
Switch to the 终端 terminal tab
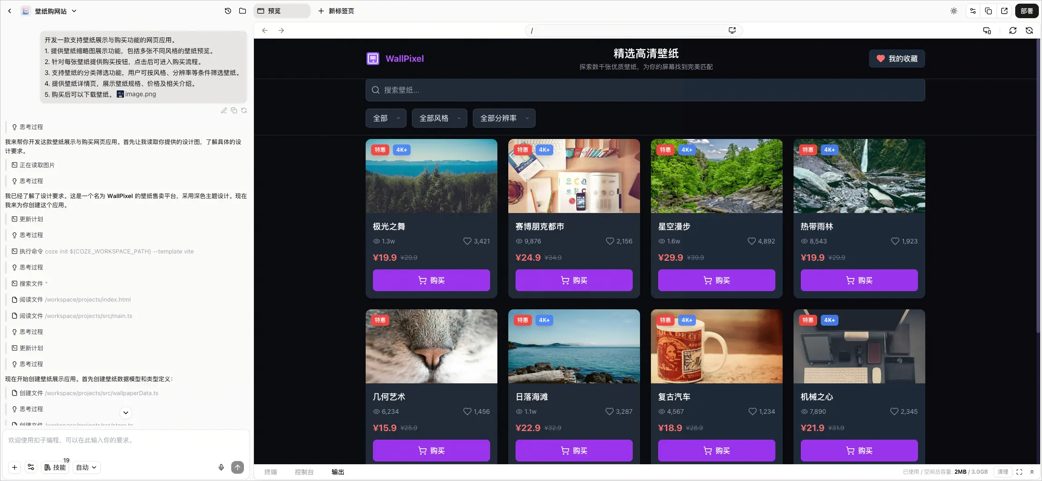tap(271, 472)
